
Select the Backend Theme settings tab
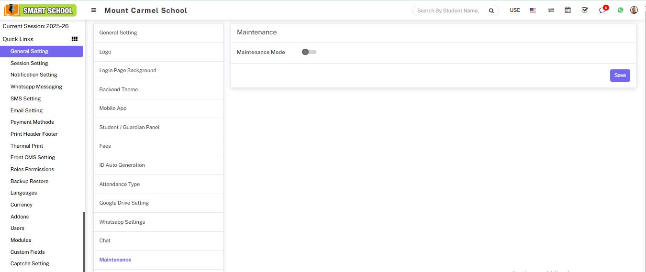coord(119,89)
